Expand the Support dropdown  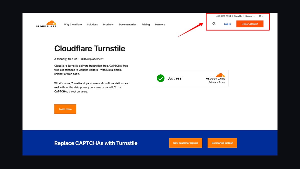[250, 16]
